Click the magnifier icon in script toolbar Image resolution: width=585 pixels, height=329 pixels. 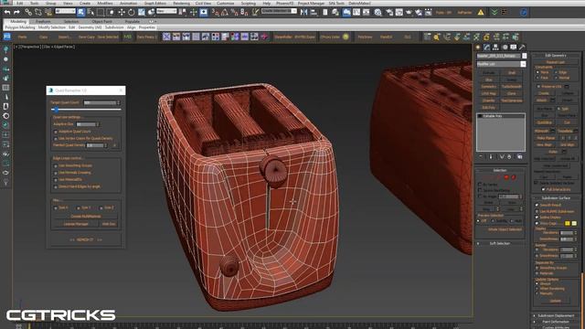437,37
